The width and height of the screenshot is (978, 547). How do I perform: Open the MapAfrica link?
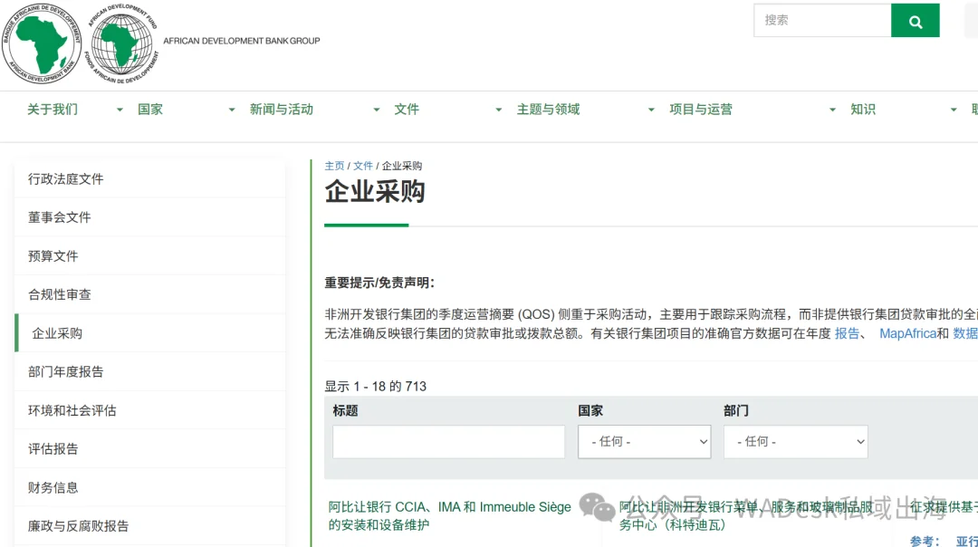(x=908, y=333)
